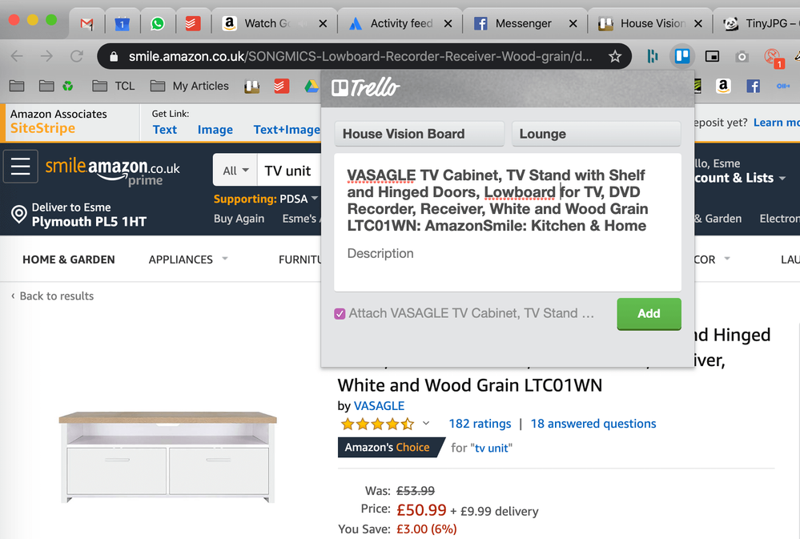Close the House Vision tab

[698, 23]
